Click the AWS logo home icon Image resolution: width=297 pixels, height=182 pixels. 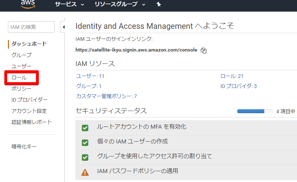[x=28, y=4]
